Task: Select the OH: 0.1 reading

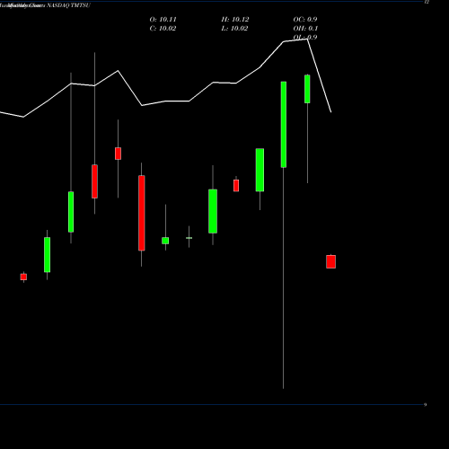Action: coord(305,29)
